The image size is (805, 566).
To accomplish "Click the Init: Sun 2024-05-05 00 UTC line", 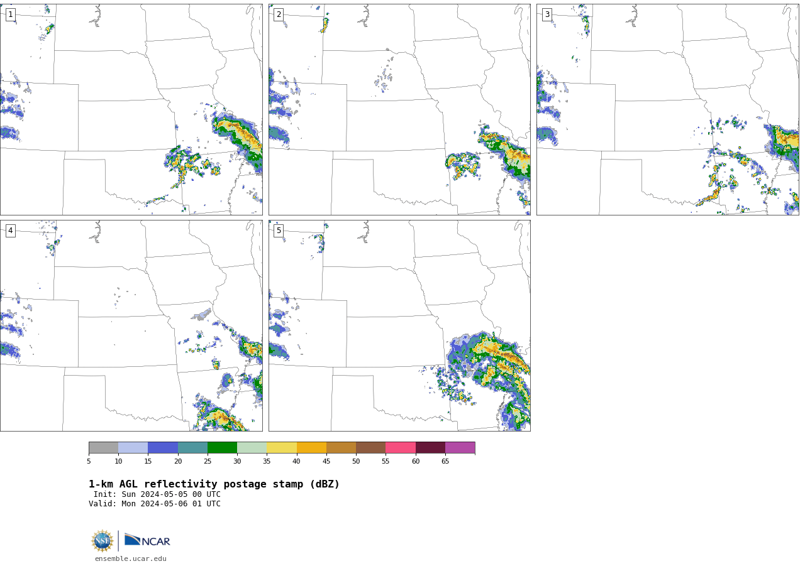I will click(157, 494).
